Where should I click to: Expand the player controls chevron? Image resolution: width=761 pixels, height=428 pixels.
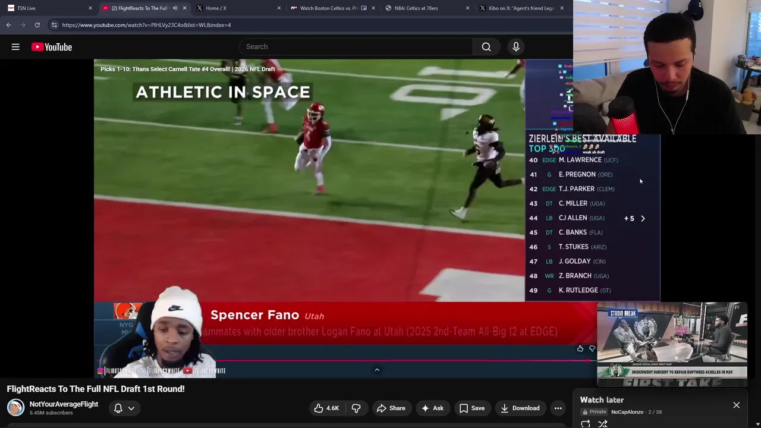click(377, 370)
